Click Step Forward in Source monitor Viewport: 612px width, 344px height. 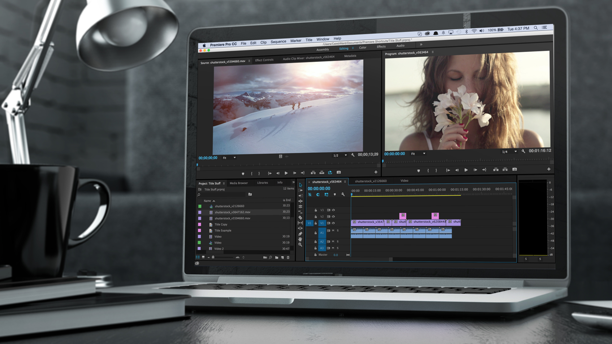point(294,173)
